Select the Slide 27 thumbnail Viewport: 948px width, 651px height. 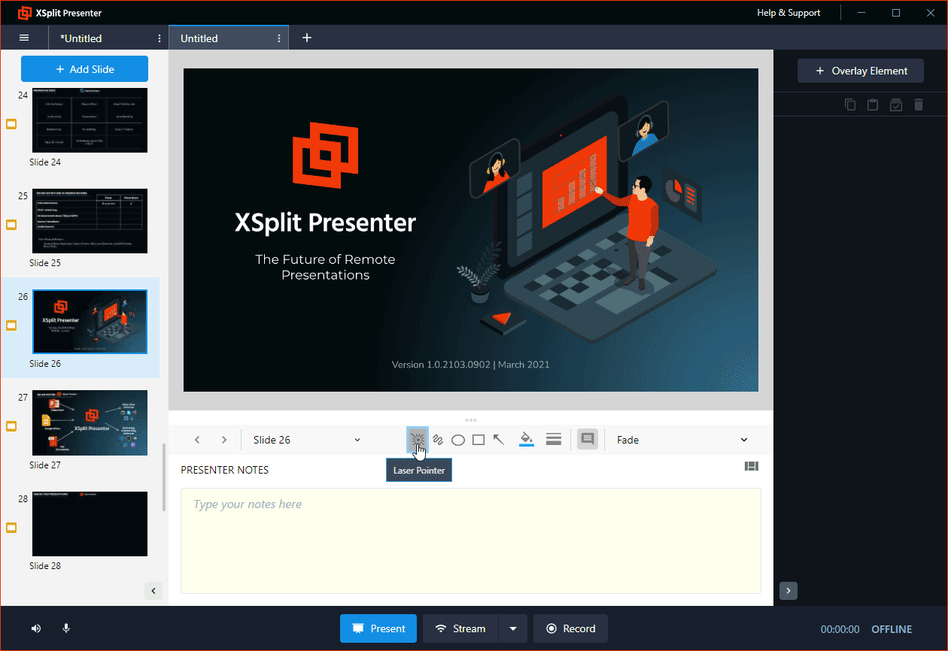(90, 422)
